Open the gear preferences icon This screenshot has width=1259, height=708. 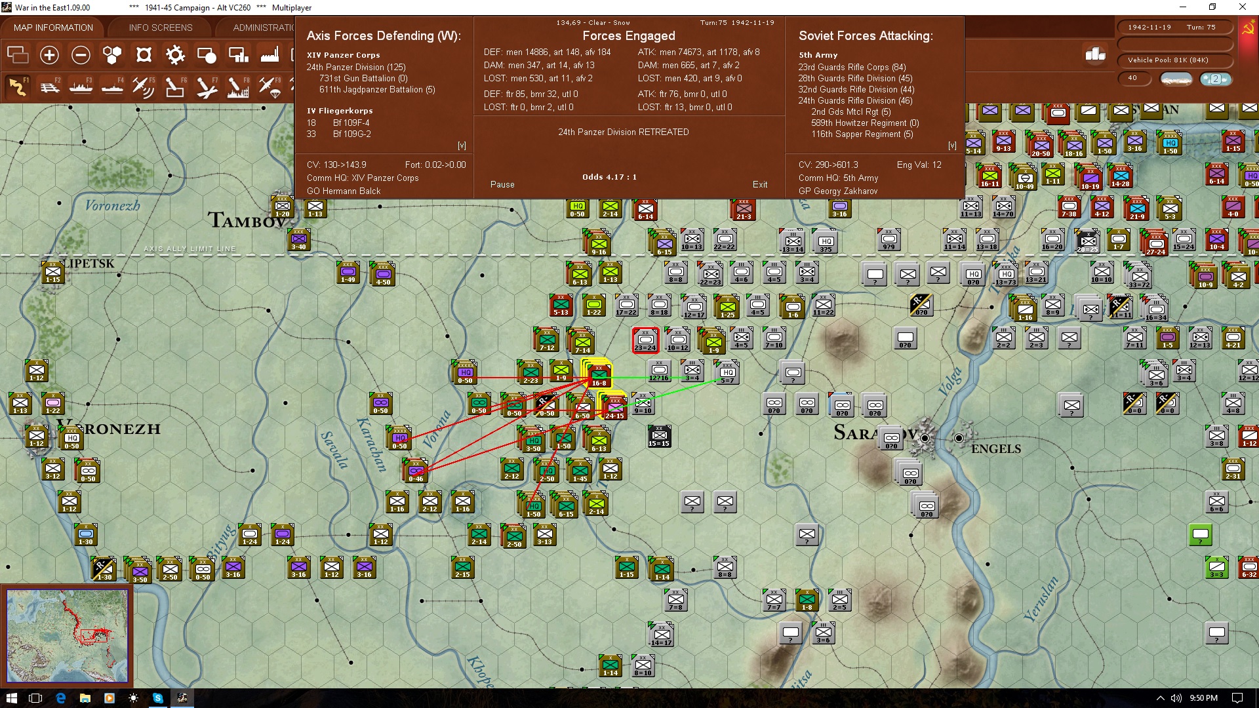[175, 55]
